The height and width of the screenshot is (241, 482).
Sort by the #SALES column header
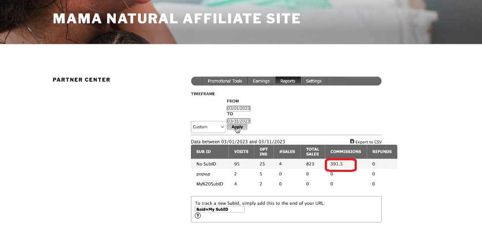click(x=287, y=152)
